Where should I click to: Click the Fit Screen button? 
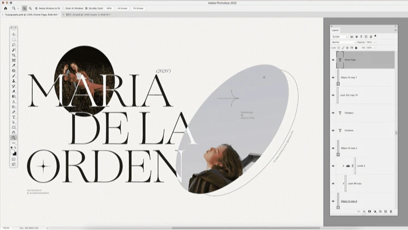(x=122, y=8)
